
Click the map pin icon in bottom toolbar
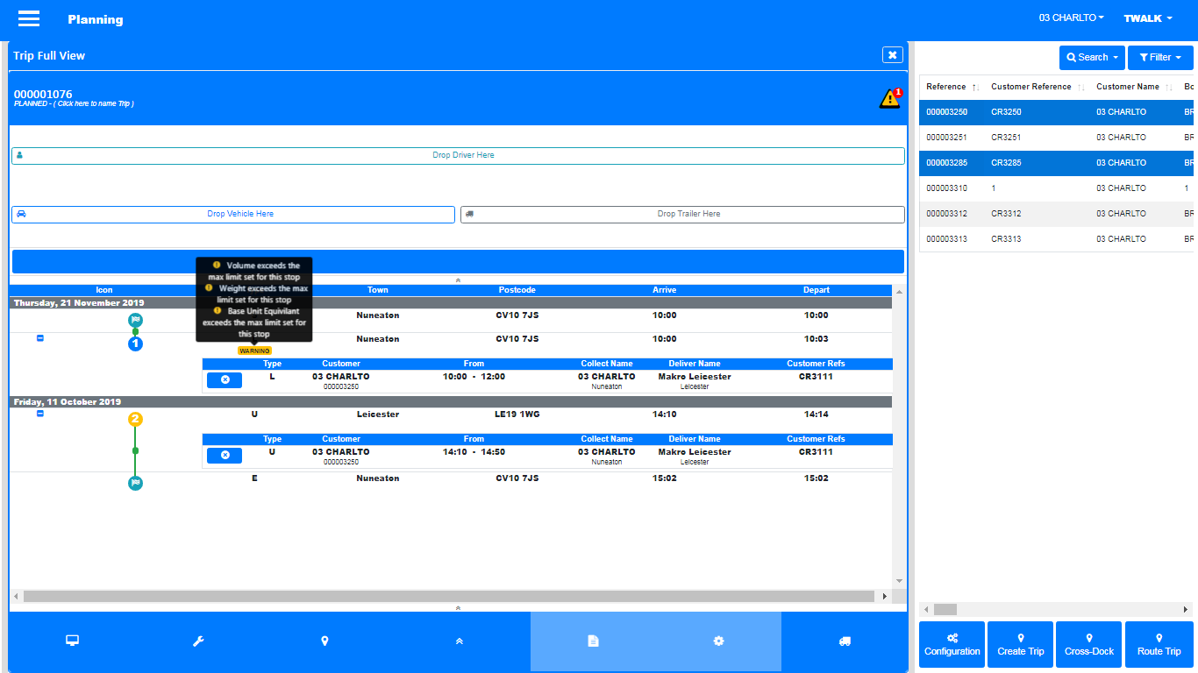click(x=324, y=641)
